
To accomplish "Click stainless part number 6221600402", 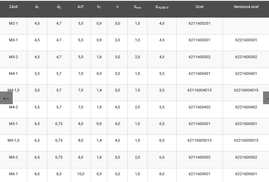I will pyautogui.click(x=246, y=107).
